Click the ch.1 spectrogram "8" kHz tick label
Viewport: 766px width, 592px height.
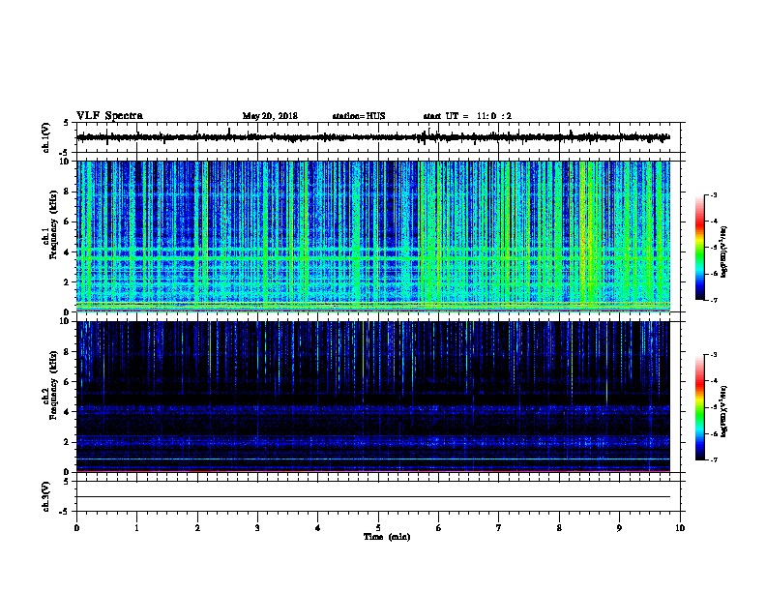click(x=68, y=192)
